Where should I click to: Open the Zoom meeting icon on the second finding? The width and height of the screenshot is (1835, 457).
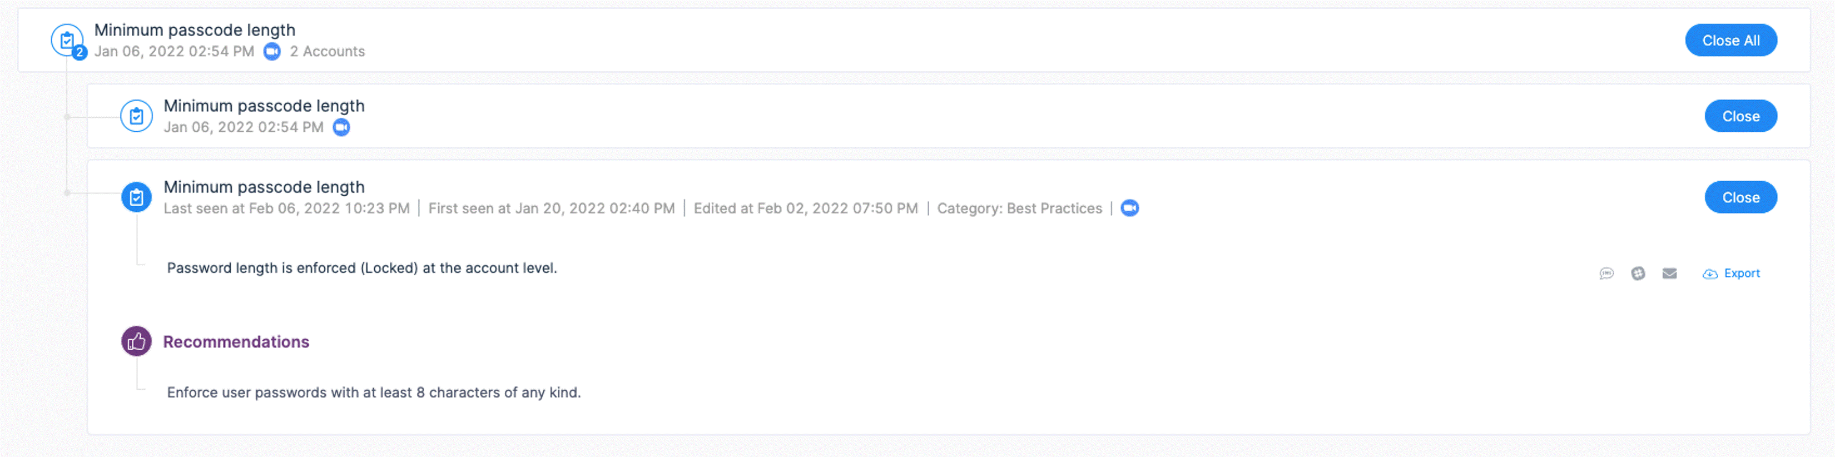[x=341, y=127]
